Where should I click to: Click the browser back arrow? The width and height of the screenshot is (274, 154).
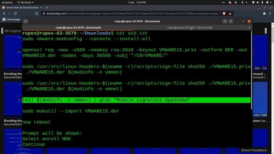pyautogui.click(x=4, y=13)
